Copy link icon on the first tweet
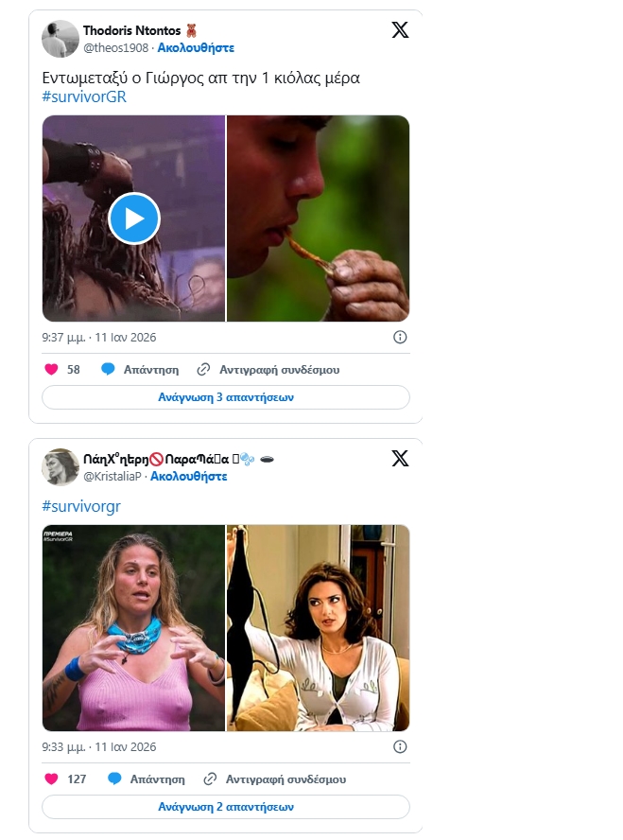 point(203,370)
